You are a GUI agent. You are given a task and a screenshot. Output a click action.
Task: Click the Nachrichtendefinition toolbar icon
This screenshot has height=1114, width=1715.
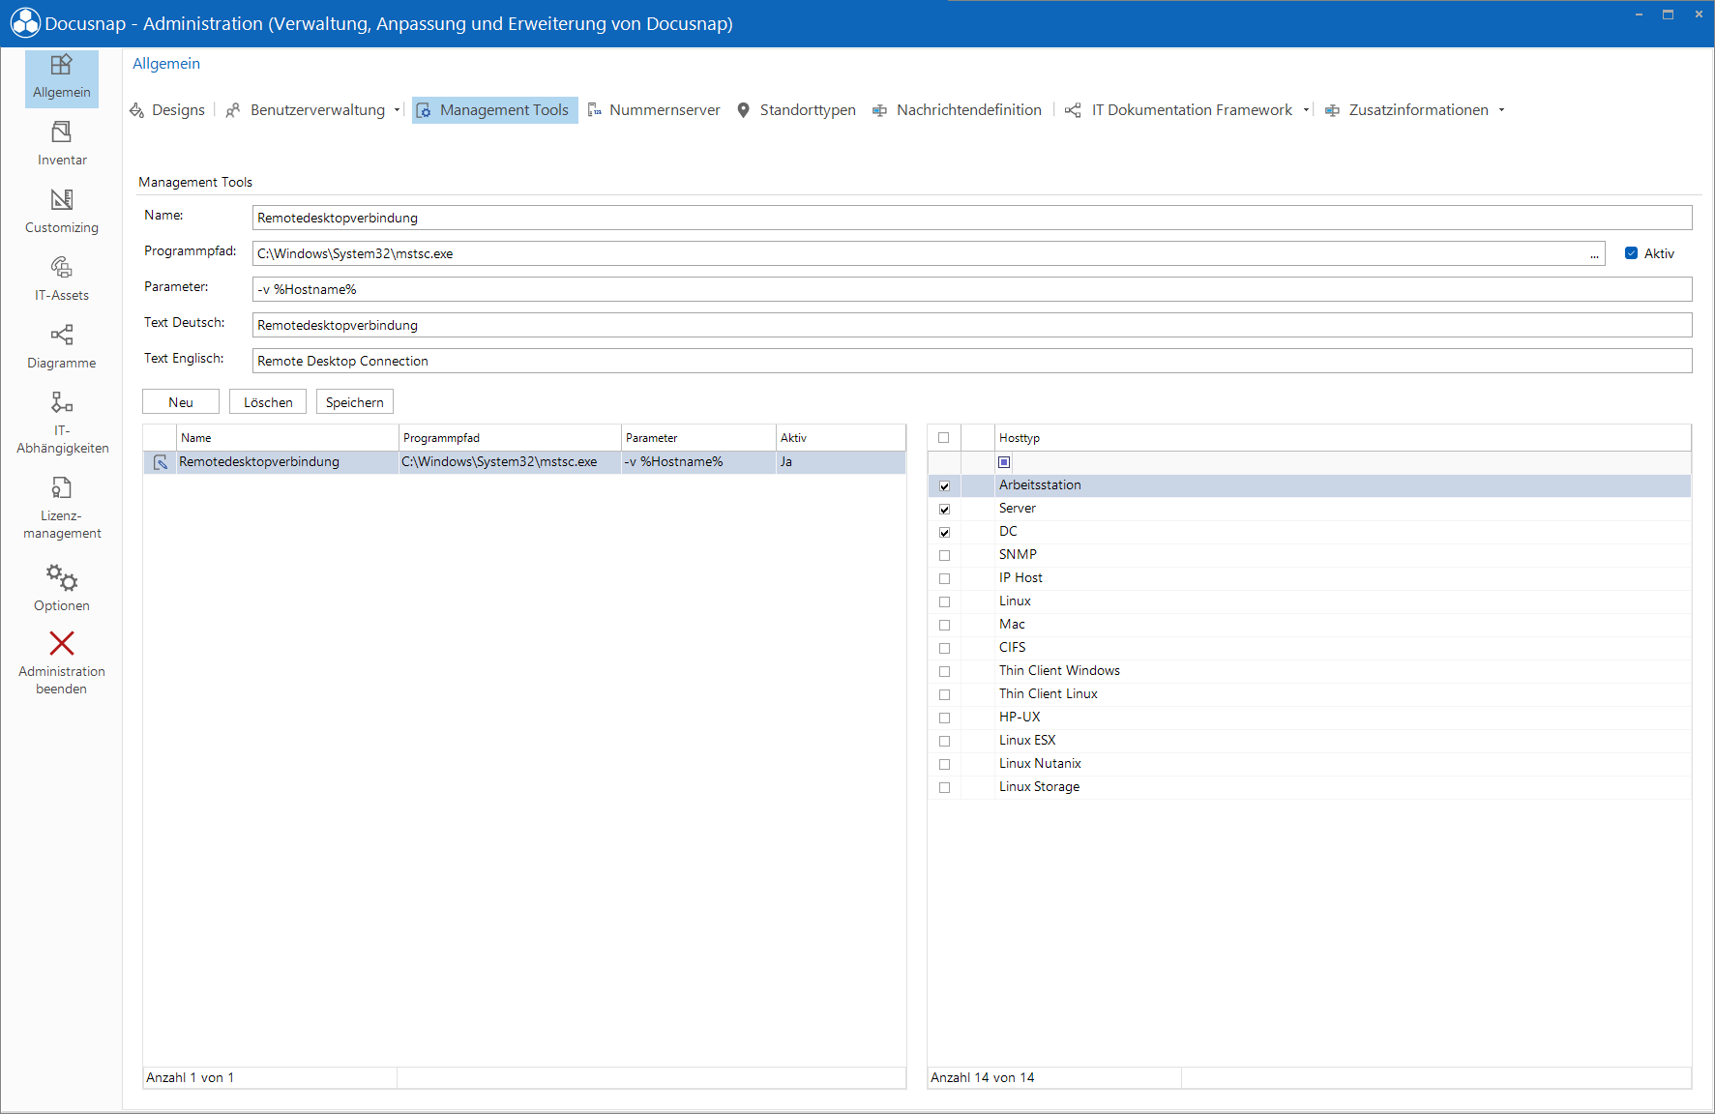[879, 110]
